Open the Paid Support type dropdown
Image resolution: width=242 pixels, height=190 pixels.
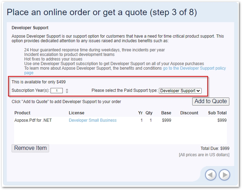180,91
